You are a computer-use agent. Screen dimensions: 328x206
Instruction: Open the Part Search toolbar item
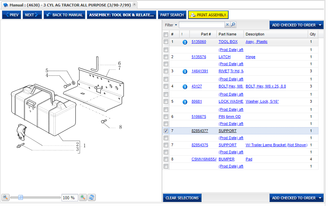[x=172, y=15]
